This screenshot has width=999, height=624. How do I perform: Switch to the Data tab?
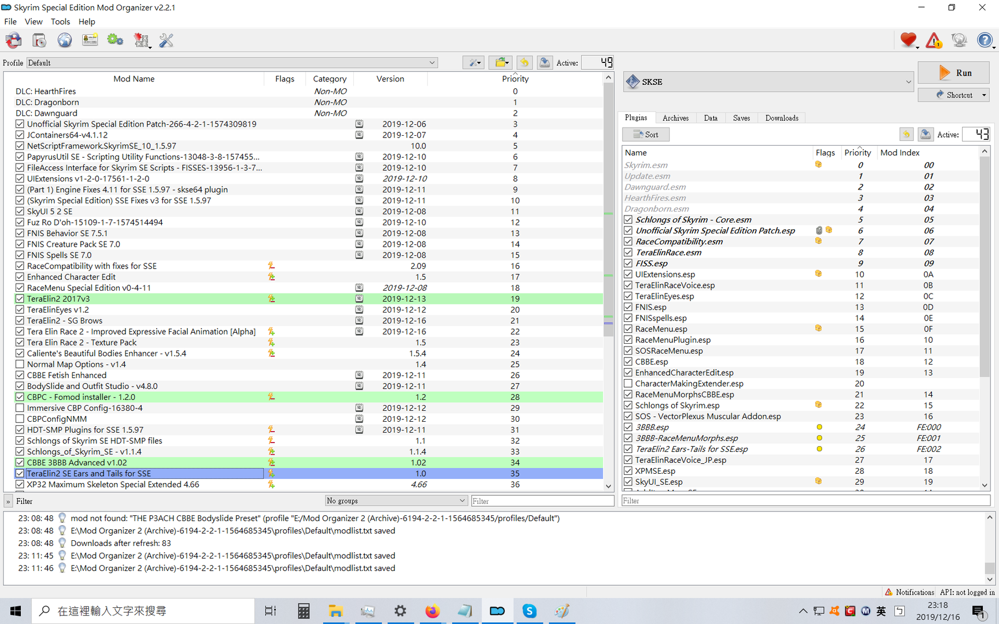click(x=711, y=118)
